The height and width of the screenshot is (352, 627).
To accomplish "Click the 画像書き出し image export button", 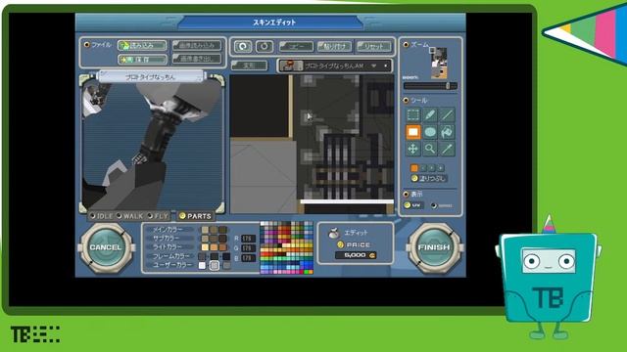I will pos(197,59).
